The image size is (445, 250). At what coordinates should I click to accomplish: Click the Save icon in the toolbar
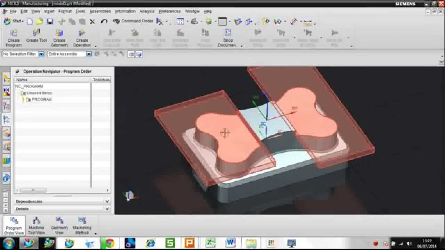(50, 22)
